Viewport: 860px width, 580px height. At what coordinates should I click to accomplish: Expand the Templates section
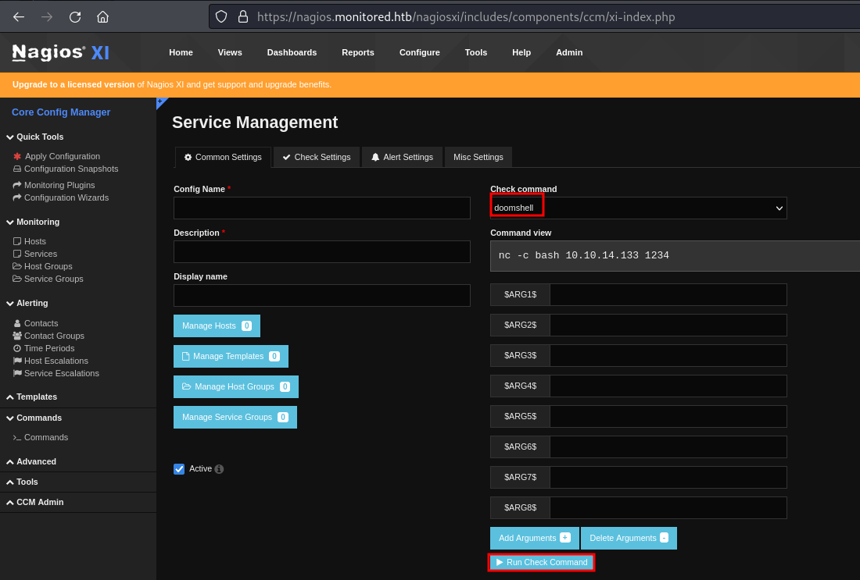36,397
